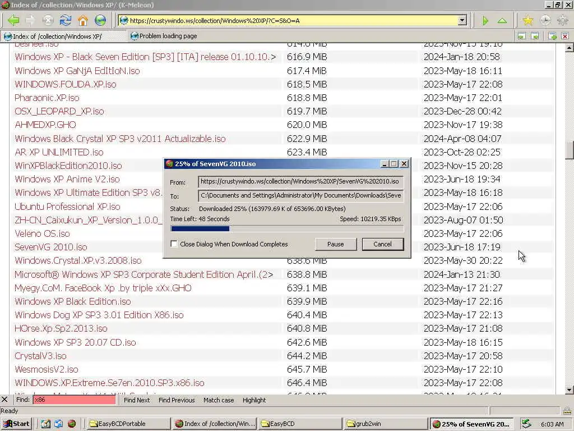Screen dimensions: 574x431
Task: Open Windows Black Crystal XP SP3 v2011 link
Action: [120, 139]
